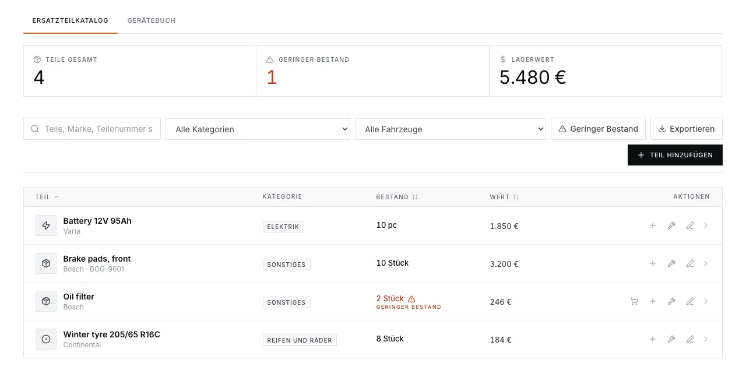Sort the table by Wert column
The height and width of the screenshot is (370, 746).
[x=504, y=197]
